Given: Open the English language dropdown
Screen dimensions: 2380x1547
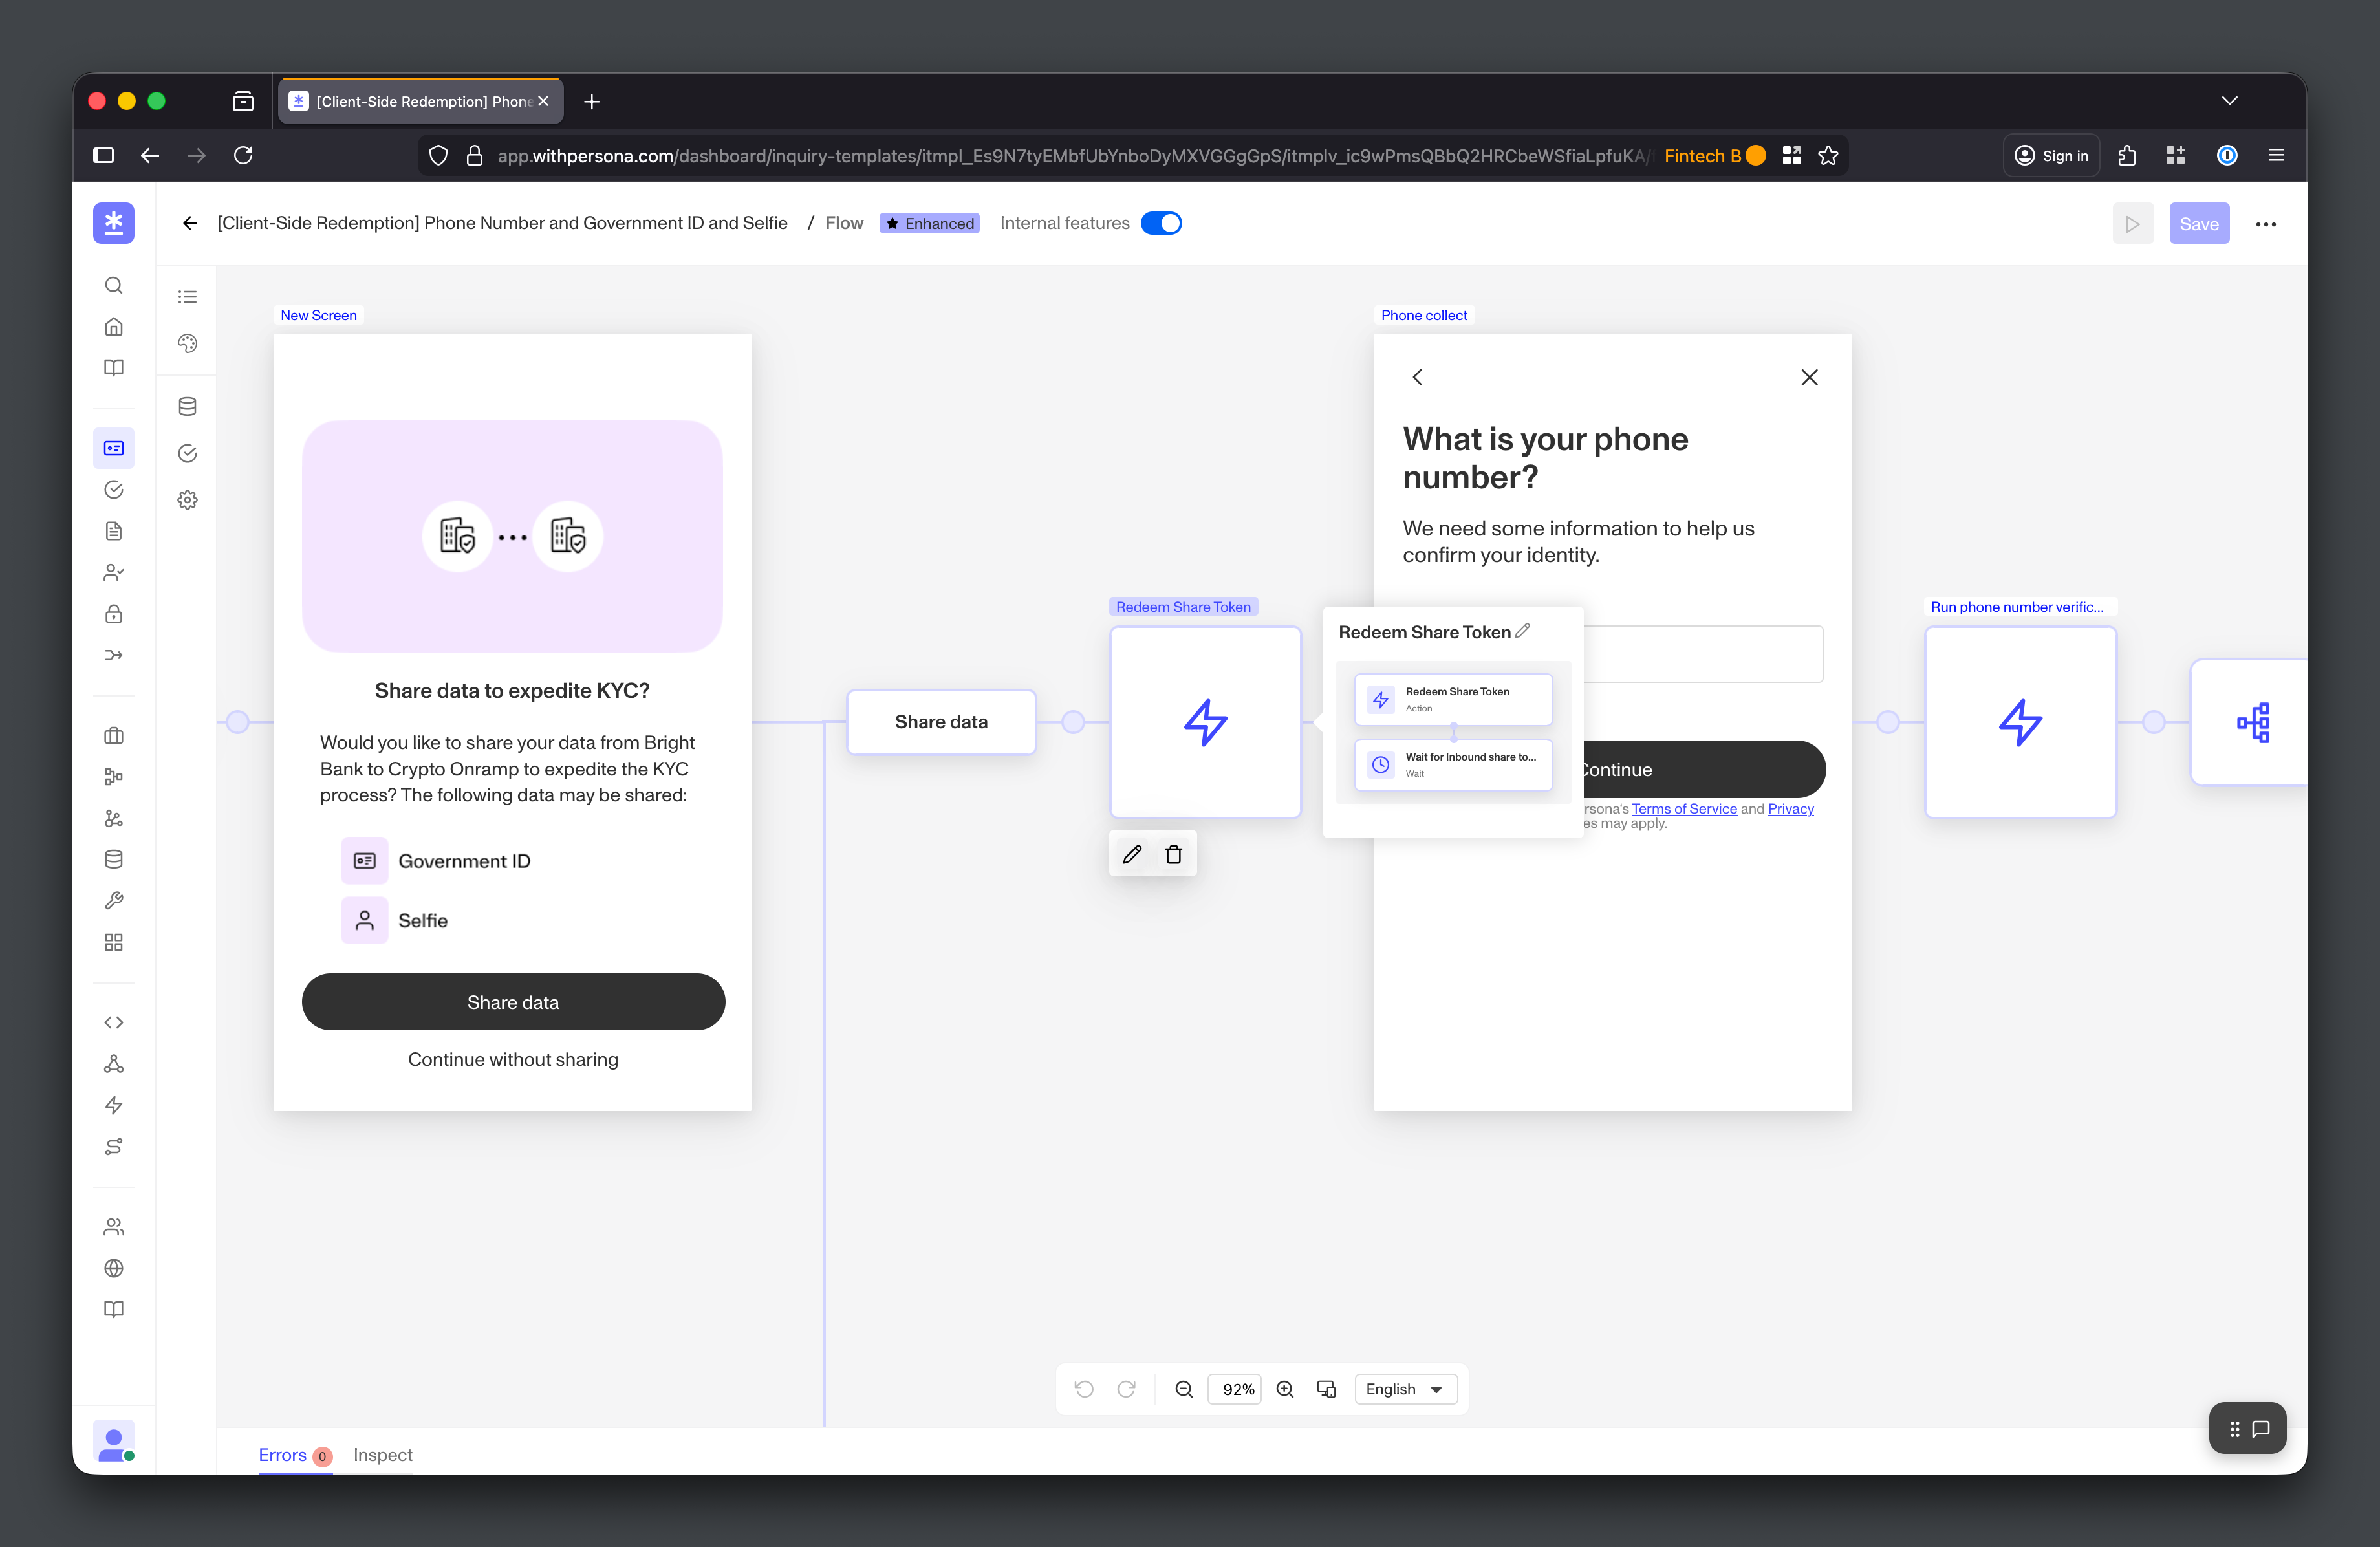Looking at the screenshot, I should click(1404, 1389).
